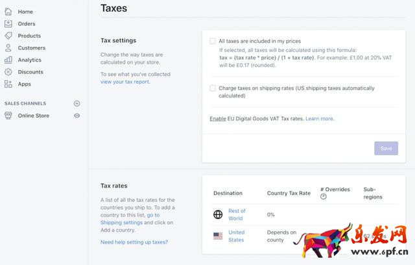
Task: Toggle Online Store visibility eye icon
Action: 77,116
